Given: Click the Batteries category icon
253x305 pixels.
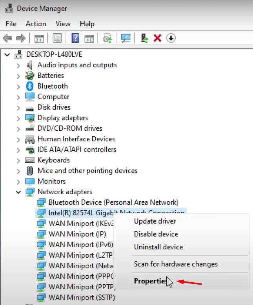Looking at the screenshot, I should click(30, 76).
